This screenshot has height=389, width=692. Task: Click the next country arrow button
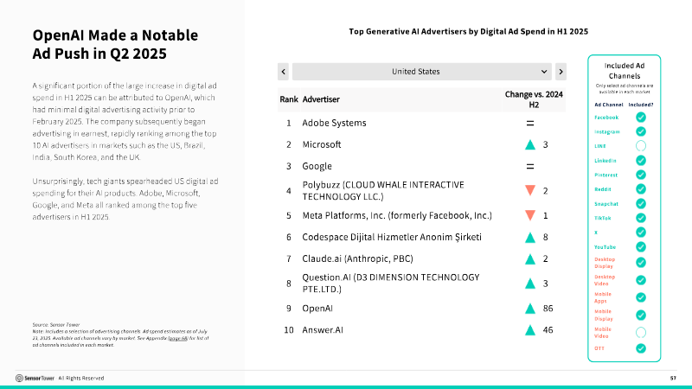pos(561,72)
